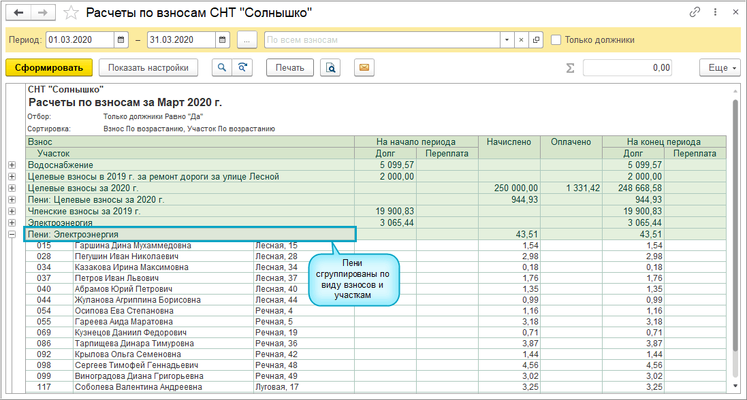Expand the Водоснабжение group row

(12, 165)
